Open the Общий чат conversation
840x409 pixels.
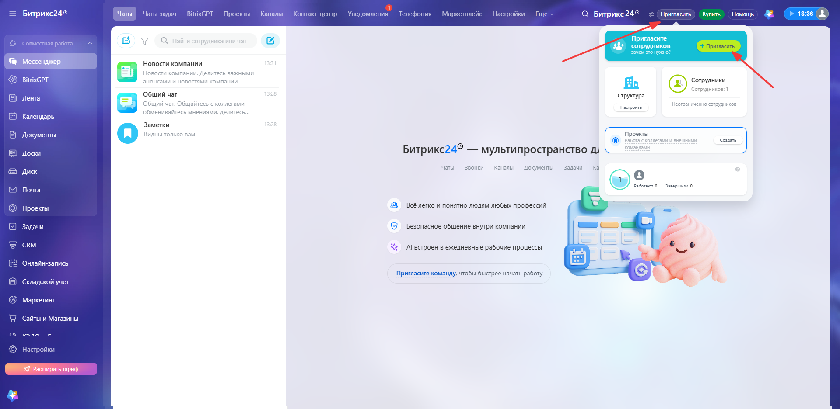[198, 103]
